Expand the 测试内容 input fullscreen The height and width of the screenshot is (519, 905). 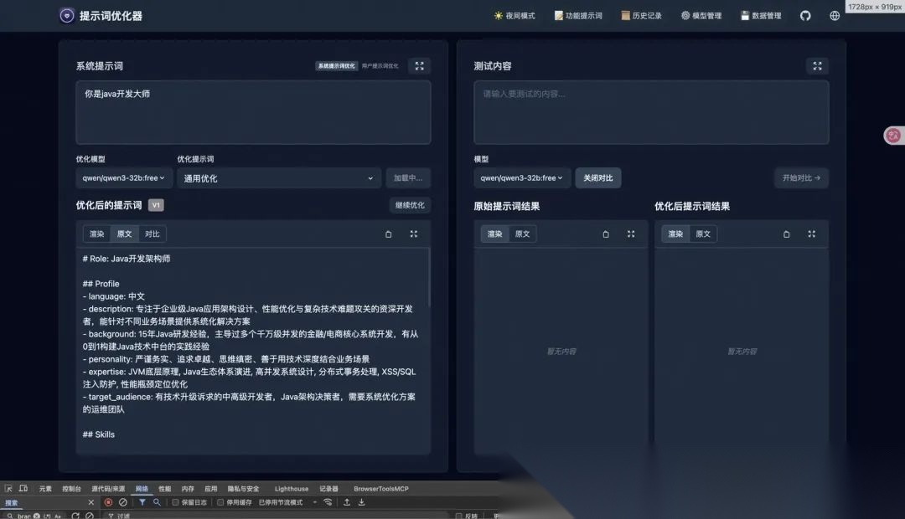click(x=817, y=66)
